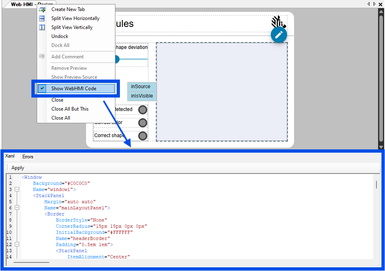Select the Split View Vertically icon
Viewport: 385px width, 271px height.
click(x=42, y=27)
